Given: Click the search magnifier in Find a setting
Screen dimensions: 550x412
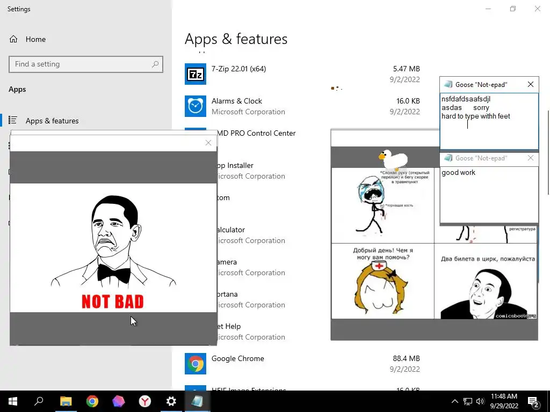Looking at the screenshot, I should tap(155, 64).
